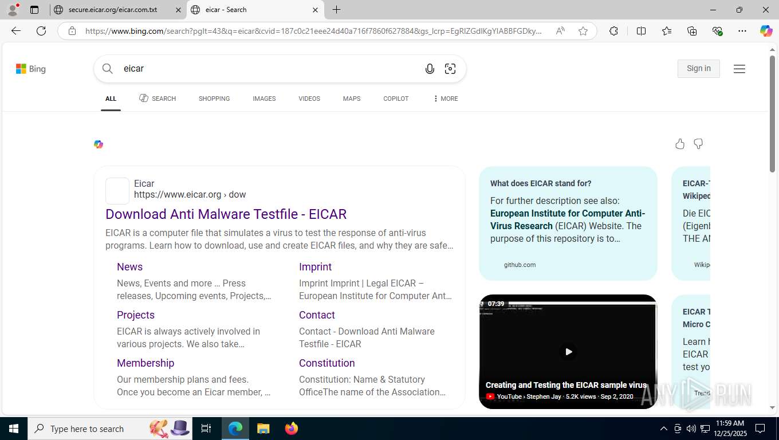
Task: Switch to the MAPS tab
Action: point(352,99)
